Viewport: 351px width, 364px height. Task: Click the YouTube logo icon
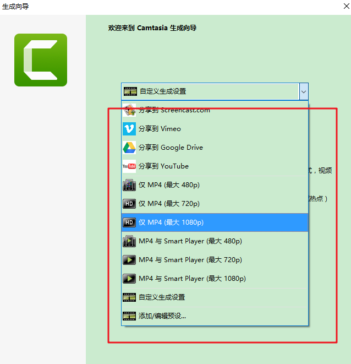(129, 166)
